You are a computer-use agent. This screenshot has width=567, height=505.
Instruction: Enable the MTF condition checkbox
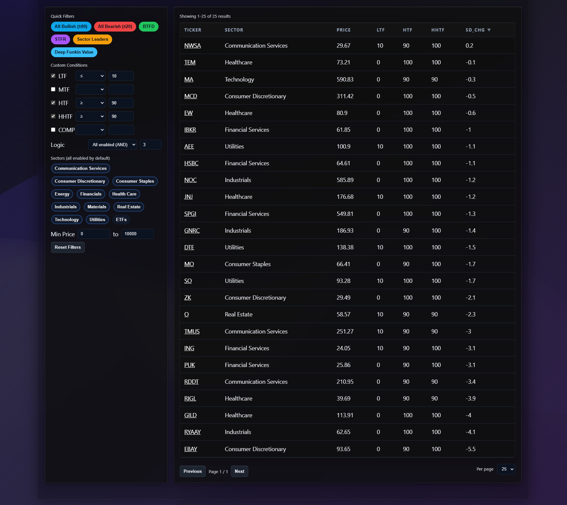[53, 89]
